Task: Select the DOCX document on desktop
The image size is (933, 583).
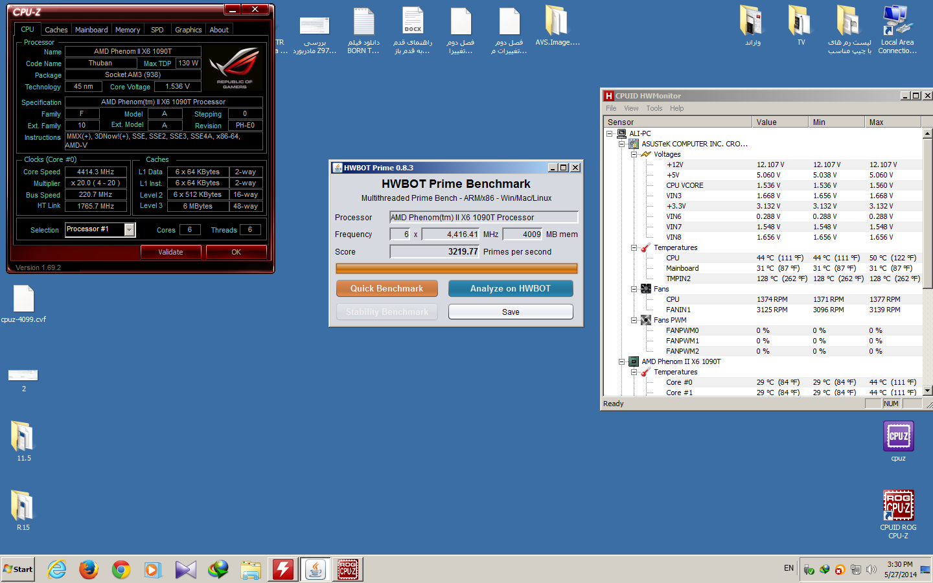Action: 413,29
